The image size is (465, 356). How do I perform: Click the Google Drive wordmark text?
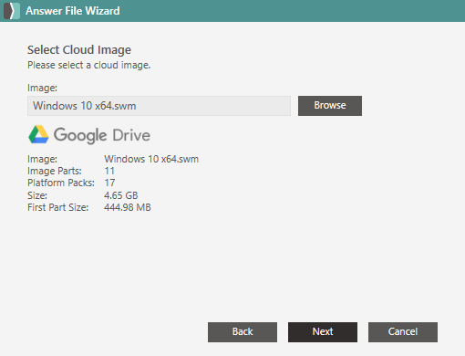click(x=102, y=135)
